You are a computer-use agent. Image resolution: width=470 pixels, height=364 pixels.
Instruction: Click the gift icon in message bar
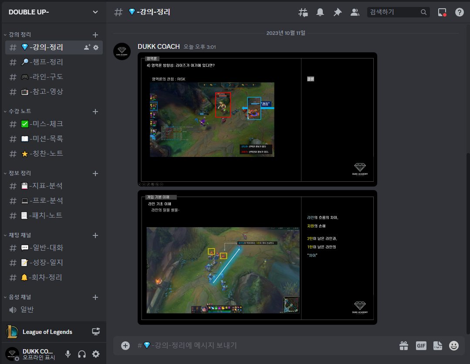(x=404, y=346)
